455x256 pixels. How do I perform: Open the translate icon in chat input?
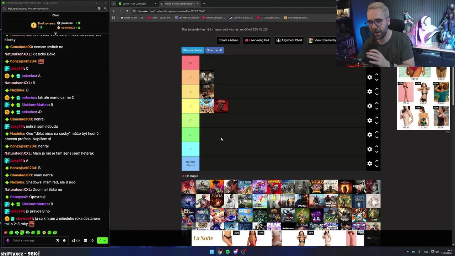coord(58,240)
